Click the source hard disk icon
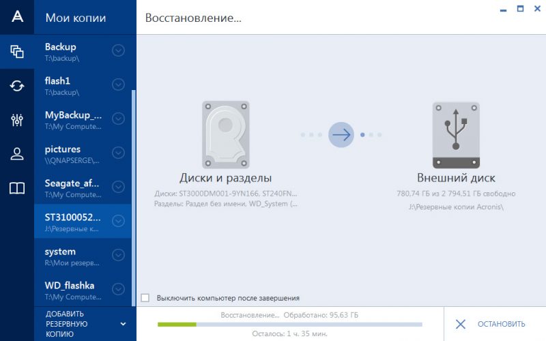546x341 pixels. click(x=225, y=134)
